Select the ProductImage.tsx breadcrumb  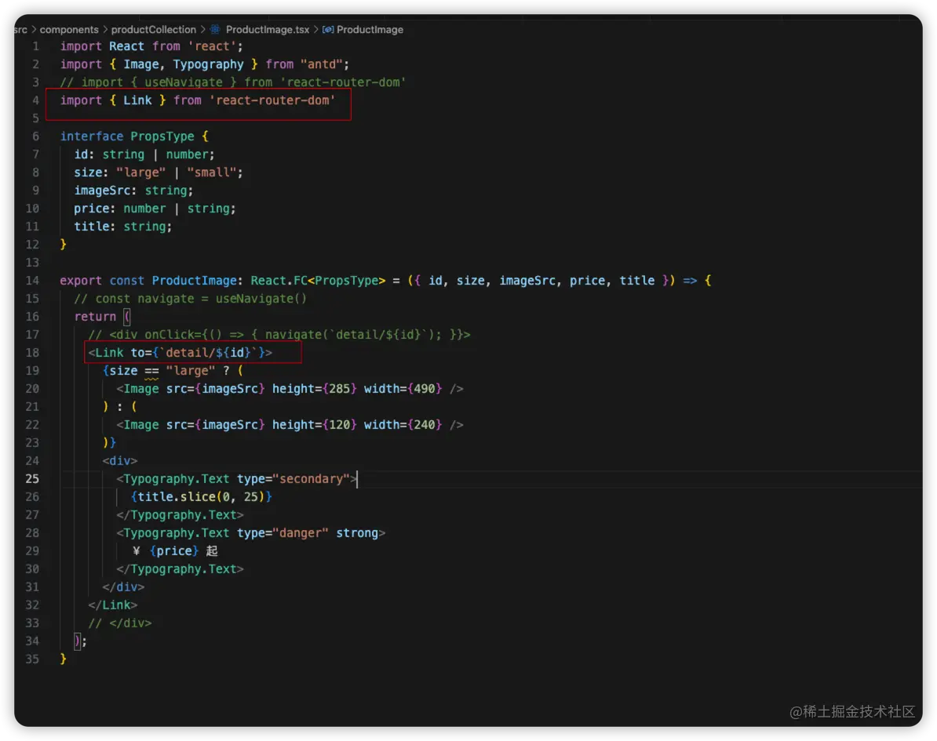tap(267, 29)
